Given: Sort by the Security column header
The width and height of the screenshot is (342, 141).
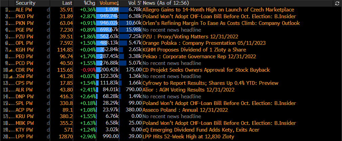Looking at the screenshot, I should [x=25, y=3].
